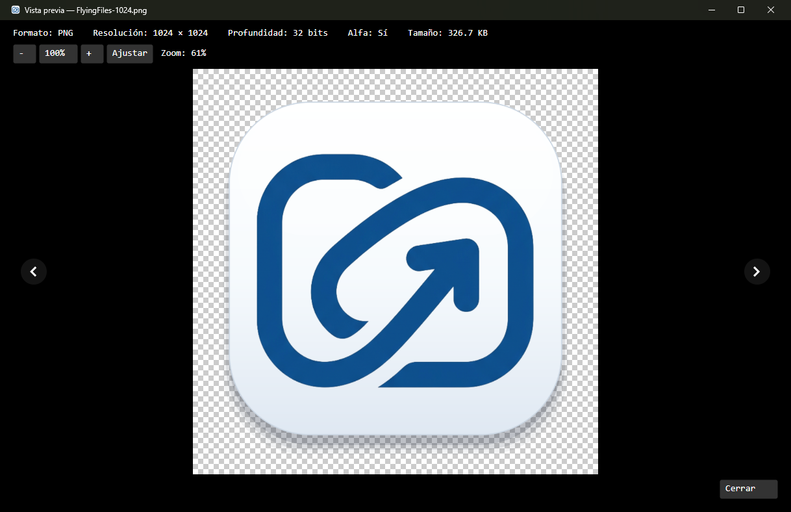791x512 pixels.
Task: Reset zoom using the 100% button
Action: click(58, 54)
